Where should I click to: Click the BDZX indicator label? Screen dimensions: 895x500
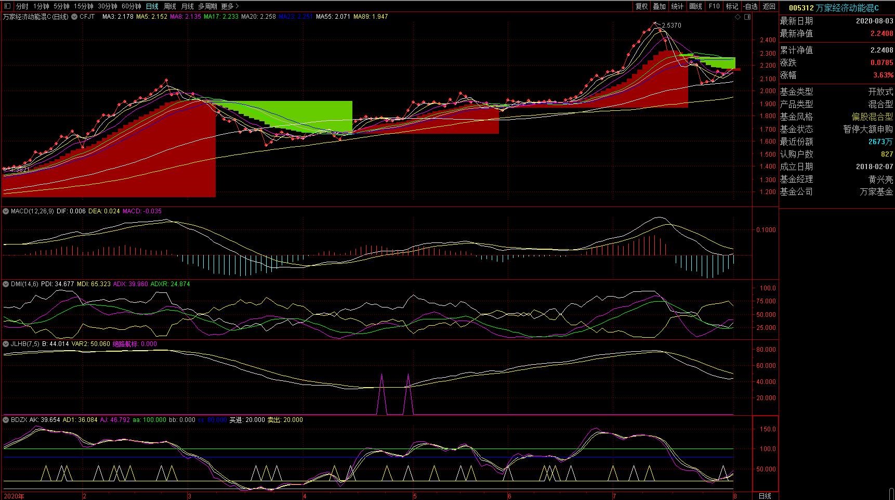pyautogui.click(x=19, y=420)
